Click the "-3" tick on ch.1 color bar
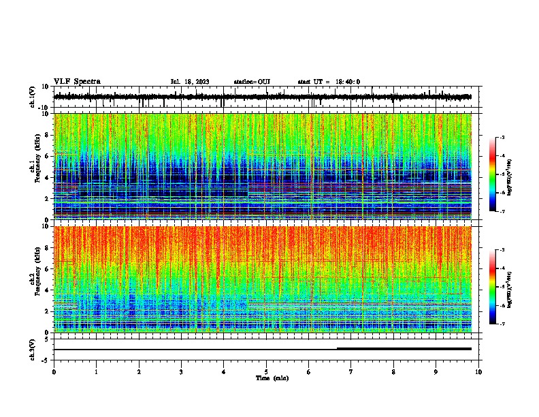The height and width of the screenshot is (417, 539). [x=502, y=138]
